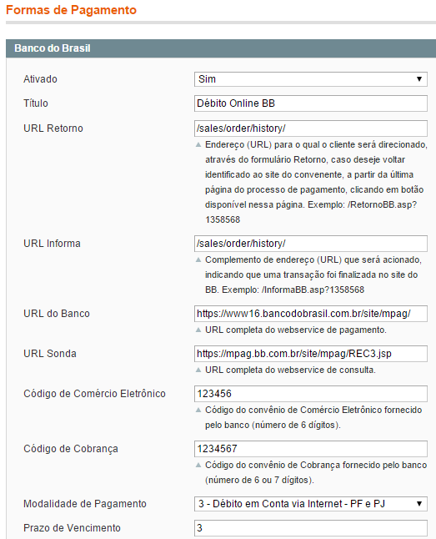Click the hint triangle under URL Sonda
436x539 pixels.
click(x=198, y=370)
